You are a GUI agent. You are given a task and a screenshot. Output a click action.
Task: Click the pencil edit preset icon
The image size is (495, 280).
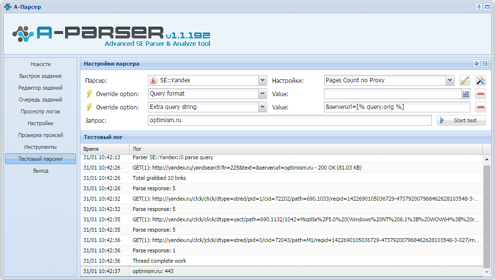click(465, 80)
